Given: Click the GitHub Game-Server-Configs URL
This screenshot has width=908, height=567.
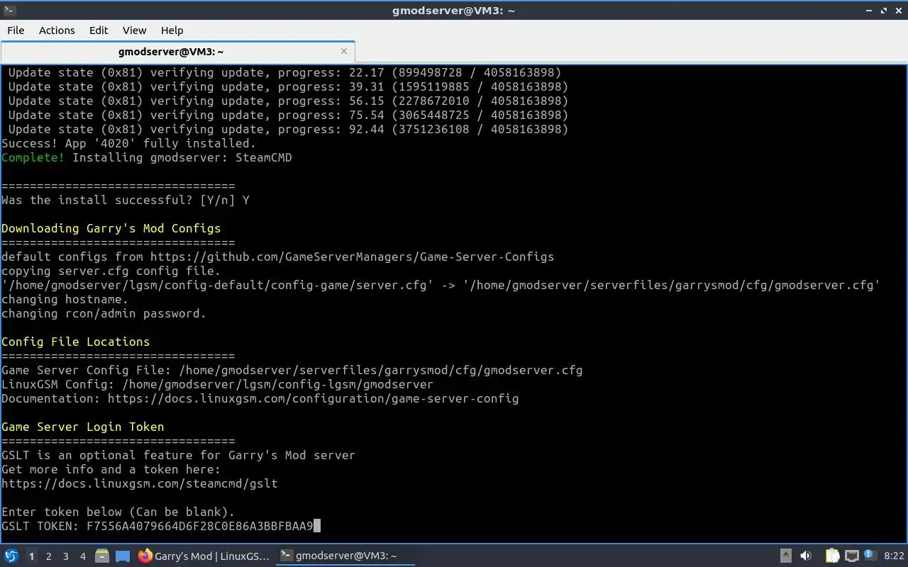Looking at the screenshot, I should pyautogui.click(x=352, y=257).
